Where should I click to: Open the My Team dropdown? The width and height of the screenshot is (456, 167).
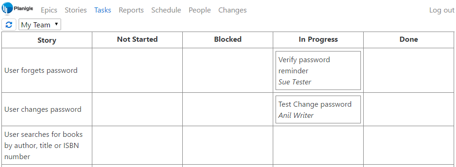[40, 25]
